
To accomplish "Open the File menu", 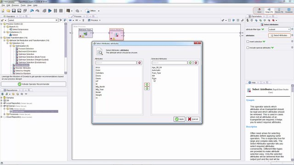I will pyautogui.click(x=3, y=5).
